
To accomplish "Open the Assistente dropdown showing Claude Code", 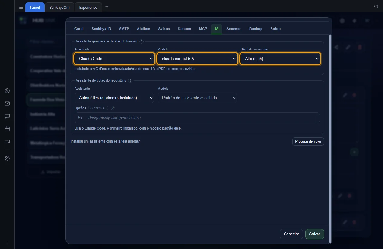I will click(x=114, y=59).
